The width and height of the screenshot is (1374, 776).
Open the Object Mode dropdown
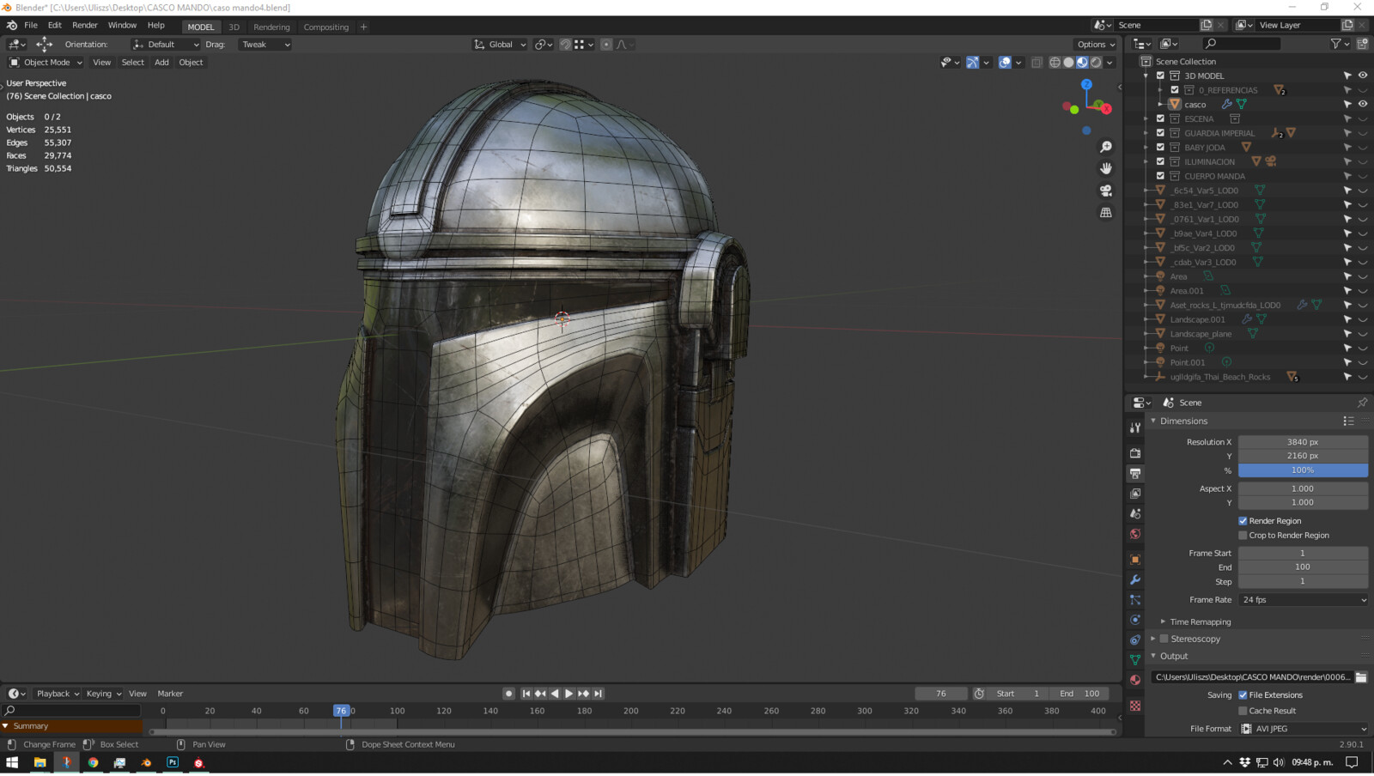click(46, 63)
